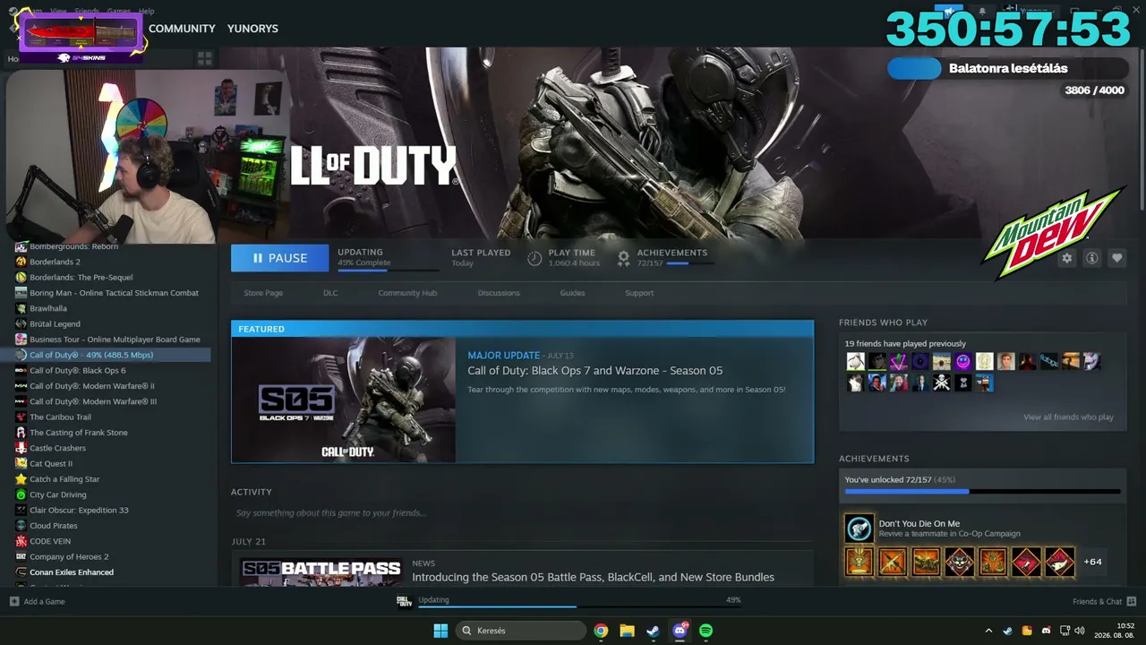Add game to favorites with heart icon
Image resolution: width=1146 pixels, height=645 pixels.
tap(1116, 258)
